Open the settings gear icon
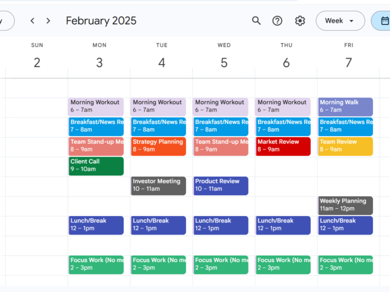 pyautogui.click(x=300, y=21)
